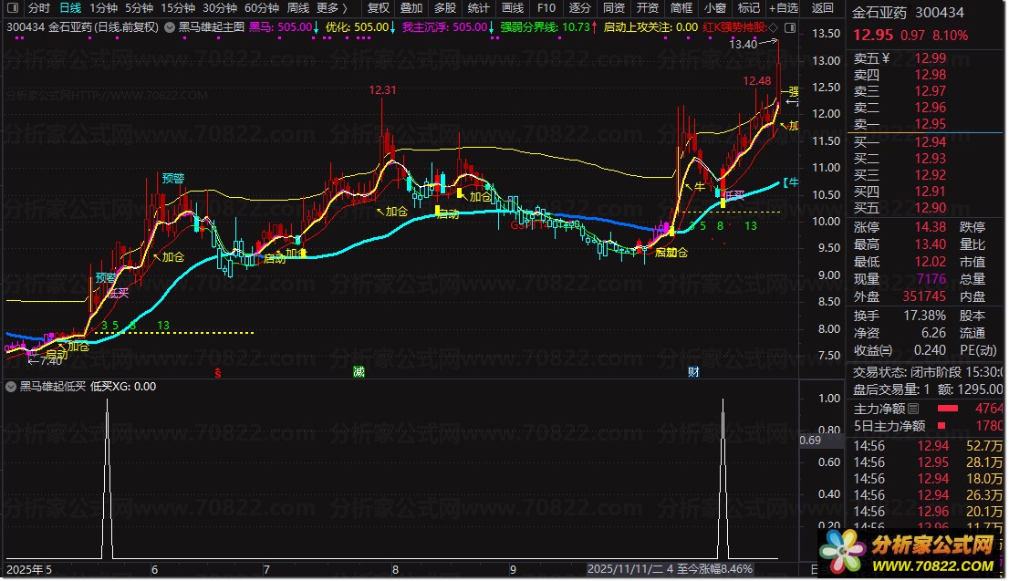The image size is (1009, 581).
Task: Click 标记 mark button
Action: pos(748,8)
